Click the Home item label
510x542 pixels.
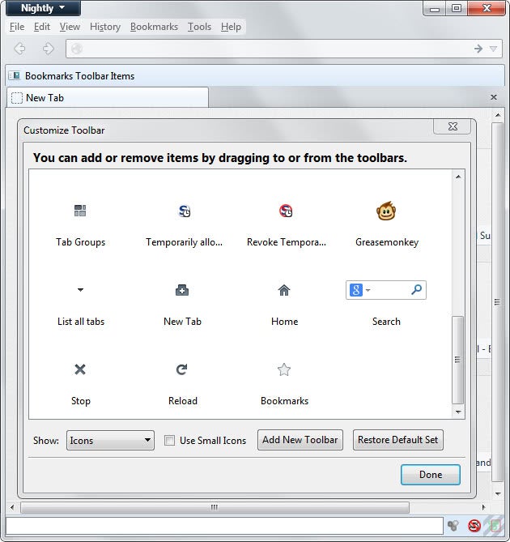coord(284,322)
